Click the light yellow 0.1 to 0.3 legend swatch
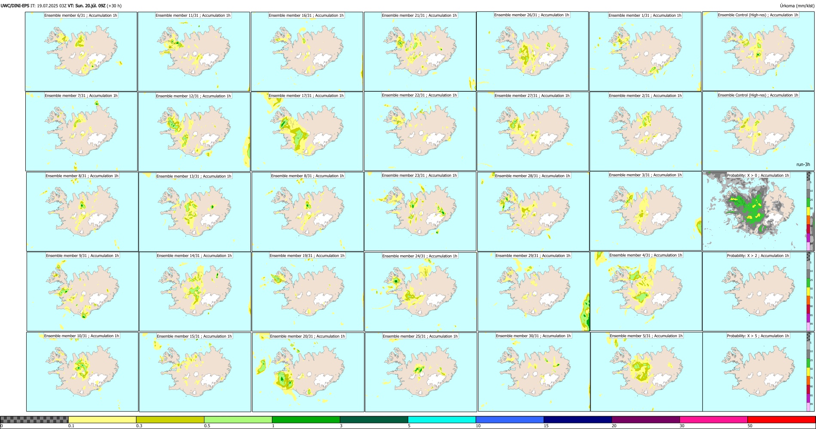 102,420
